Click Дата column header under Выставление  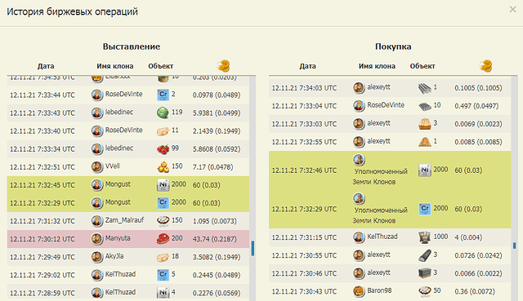(x=46, y=66)
